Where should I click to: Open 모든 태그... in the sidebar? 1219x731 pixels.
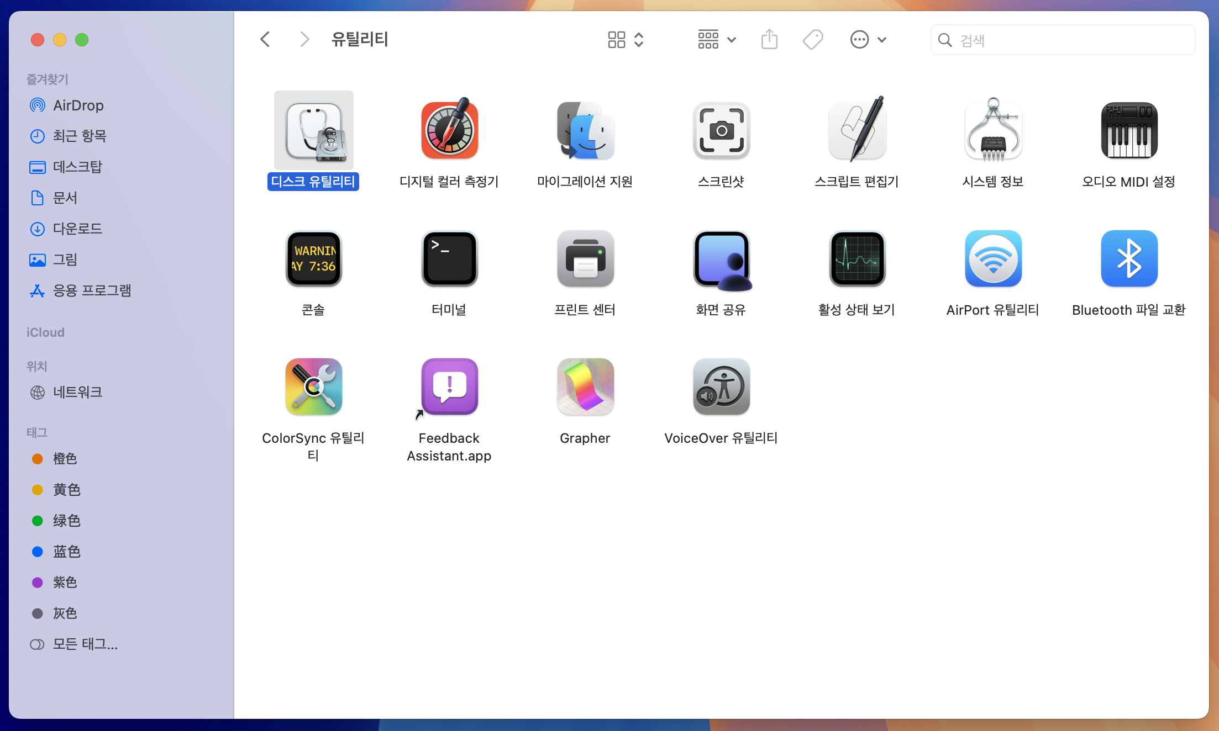click(x=85, y=644)
